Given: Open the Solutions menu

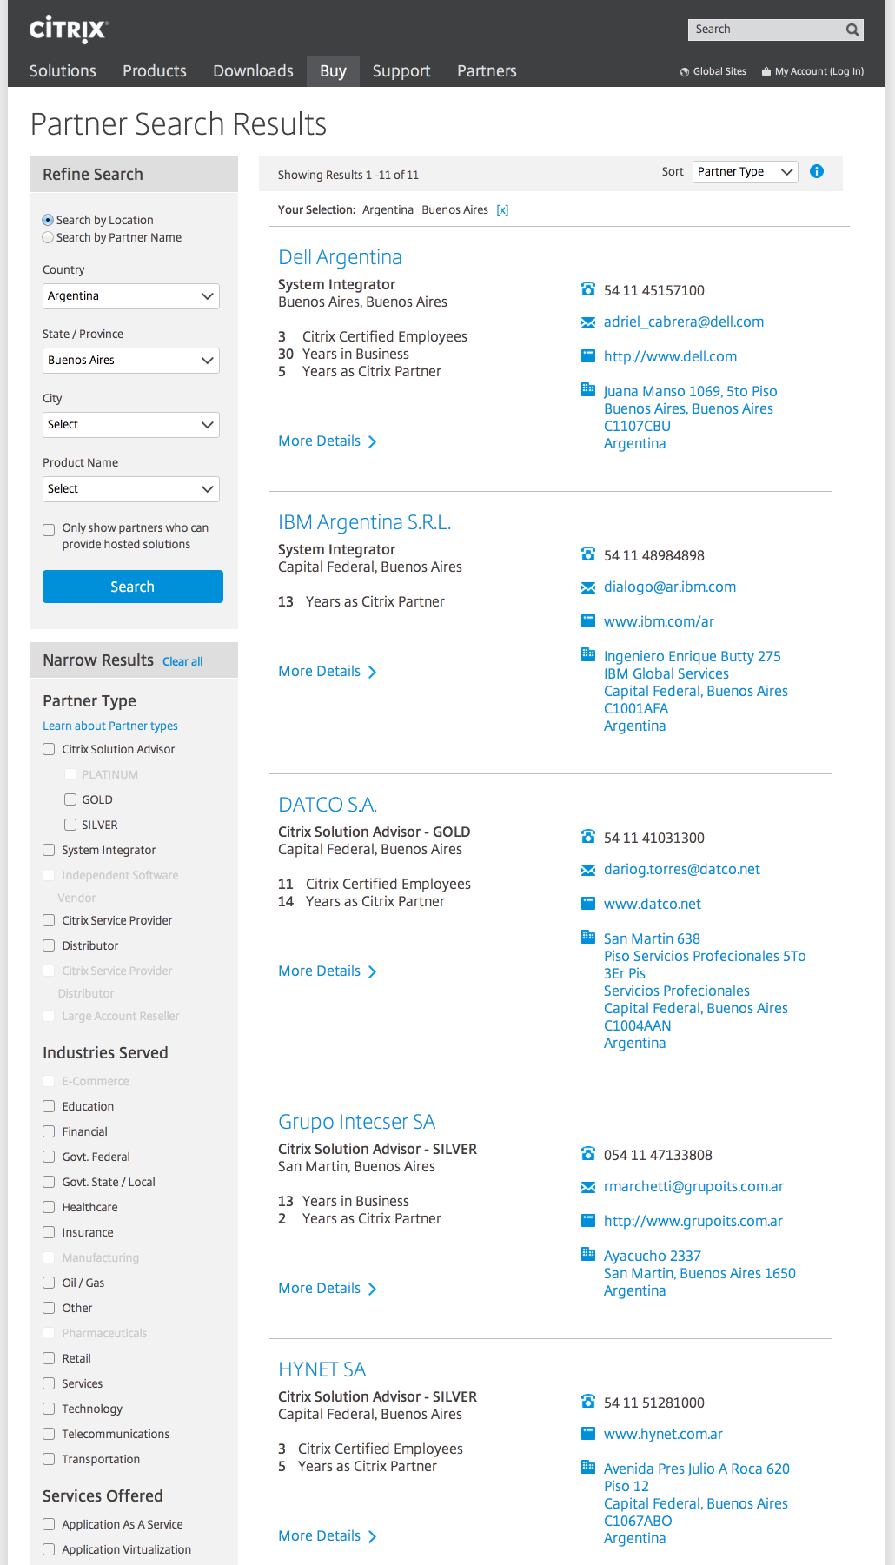Looking at the screenshot, I should (x=63, y=71).
